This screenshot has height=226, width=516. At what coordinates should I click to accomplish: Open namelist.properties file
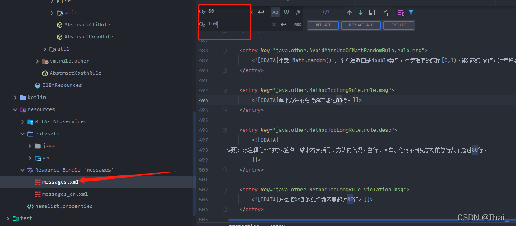pos(64,206)
